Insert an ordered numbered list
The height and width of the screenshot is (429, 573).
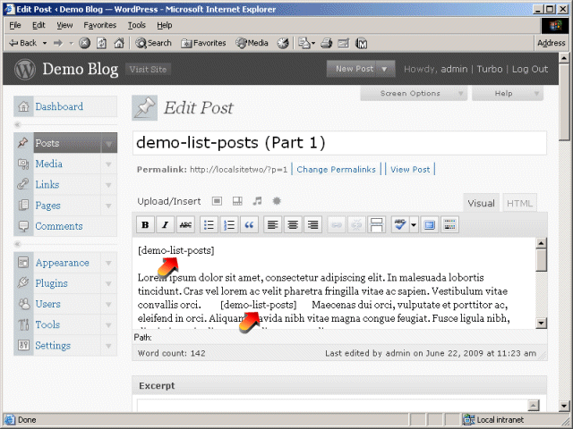pos(229,224)
